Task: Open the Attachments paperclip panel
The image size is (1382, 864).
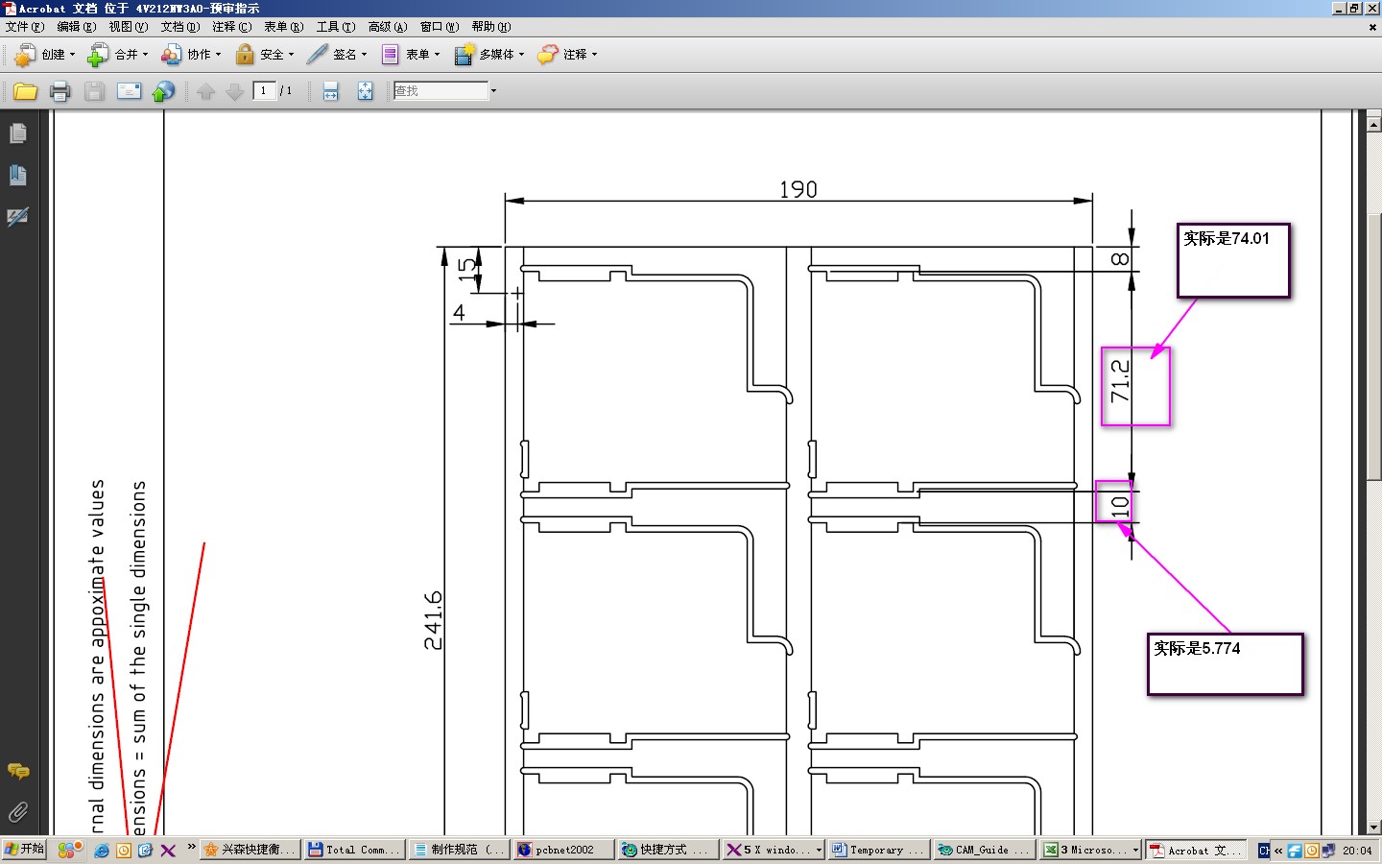Action: pyautogui.click(x=18, y=812)
